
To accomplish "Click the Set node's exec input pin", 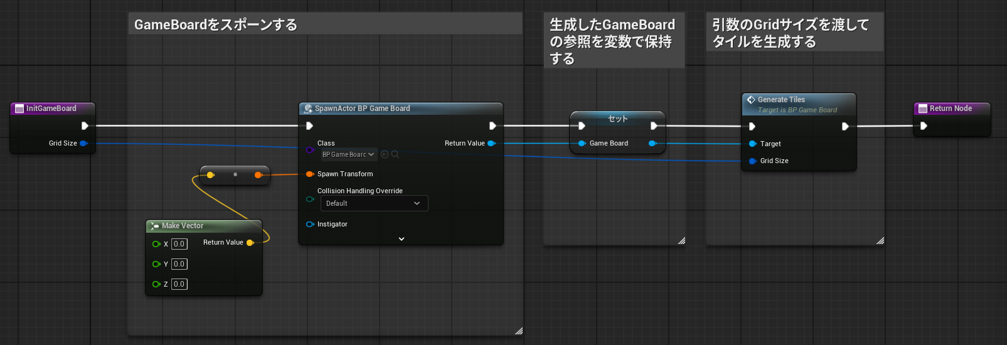I will tap(582, 125).
